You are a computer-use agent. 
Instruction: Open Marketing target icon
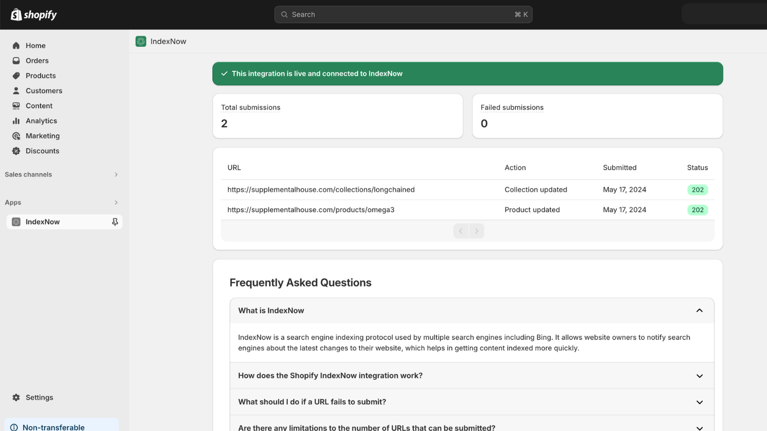coord(16,136)
